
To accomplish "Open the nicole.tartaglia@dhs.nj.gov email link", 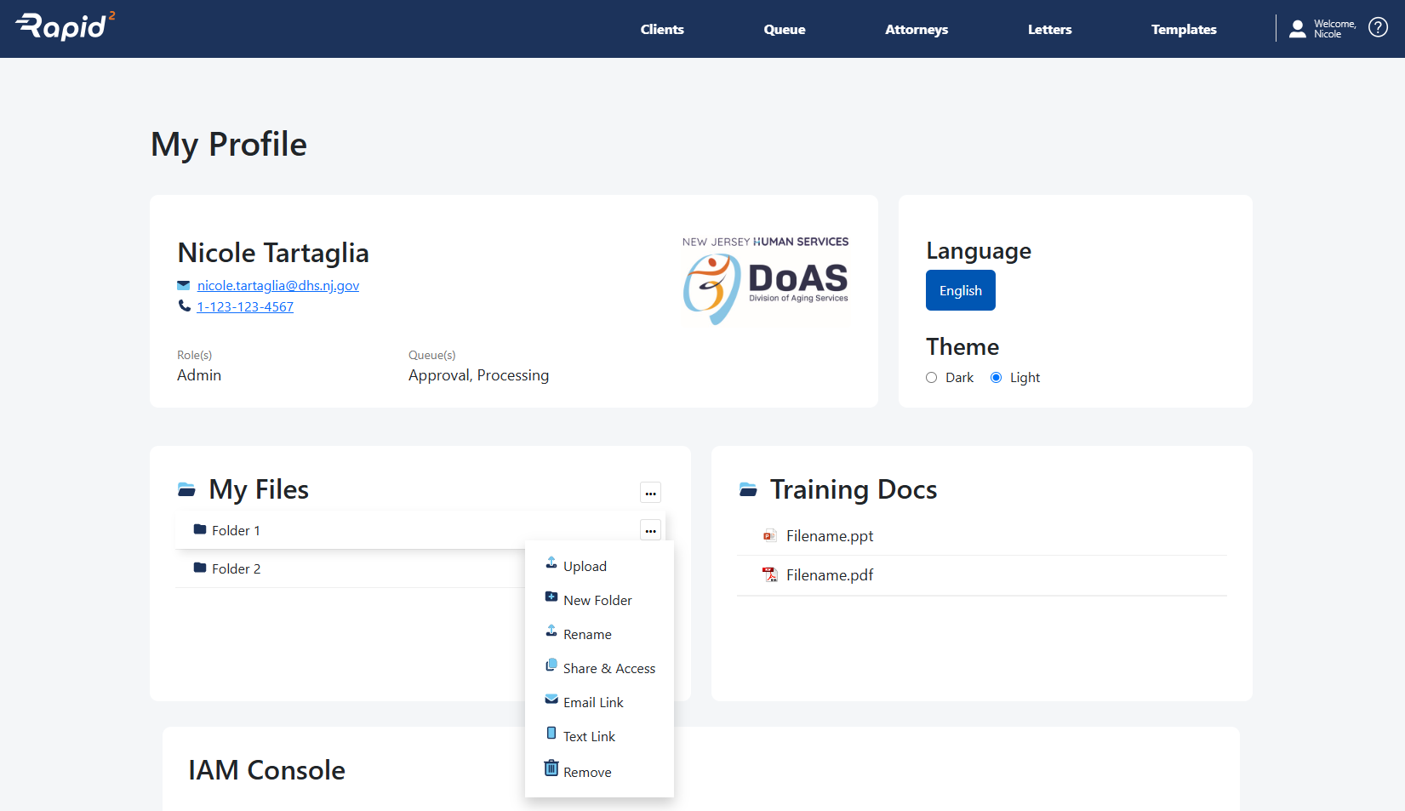I will [277, 286].
